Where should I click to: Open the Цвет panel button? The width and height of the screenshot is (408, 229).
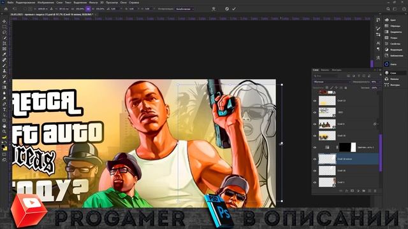390,20
